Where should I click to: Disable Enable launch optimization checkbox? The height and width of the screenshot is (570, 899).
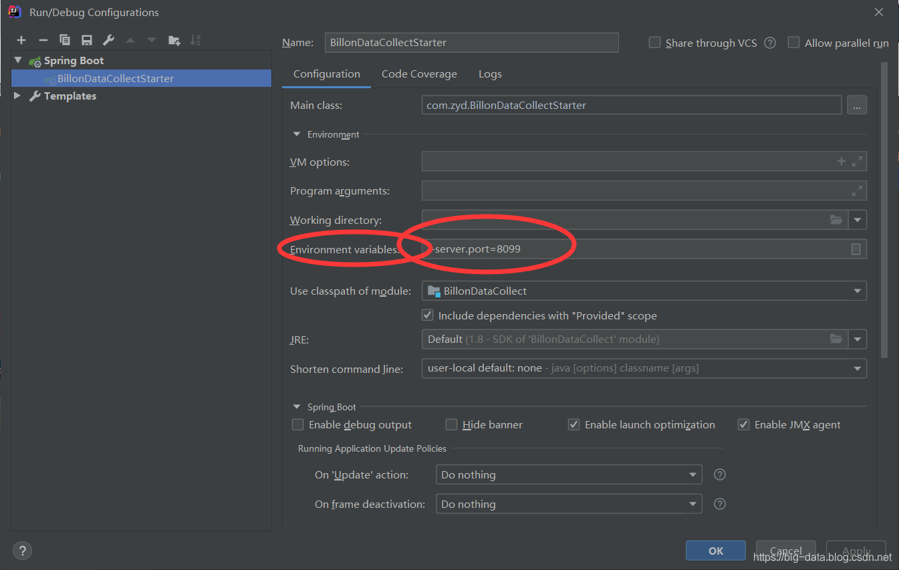pyautogui.click(x=573, y=424)
